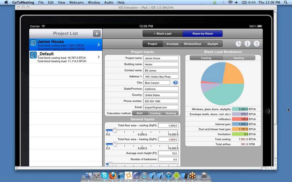Open Spotlight search in the menu bar
The height and width of the screenshot is (182, 292).
click(x=286, y=2)
